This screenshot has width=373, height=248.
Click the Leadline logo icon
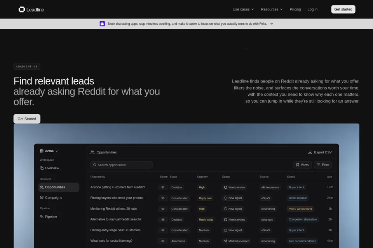pyautogui.click(x=22, y=9)
